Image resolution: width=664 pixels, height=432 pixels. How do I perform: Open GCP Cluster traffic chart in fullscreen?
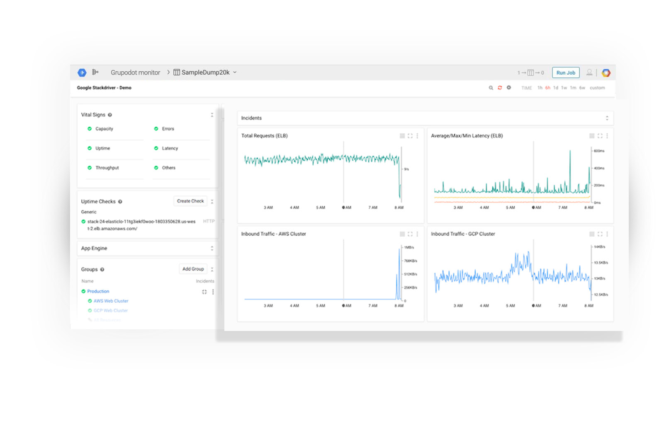(600, 234)
